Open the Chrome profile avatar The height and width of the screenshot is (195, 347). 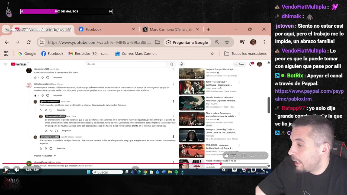[x=253, y=42]
